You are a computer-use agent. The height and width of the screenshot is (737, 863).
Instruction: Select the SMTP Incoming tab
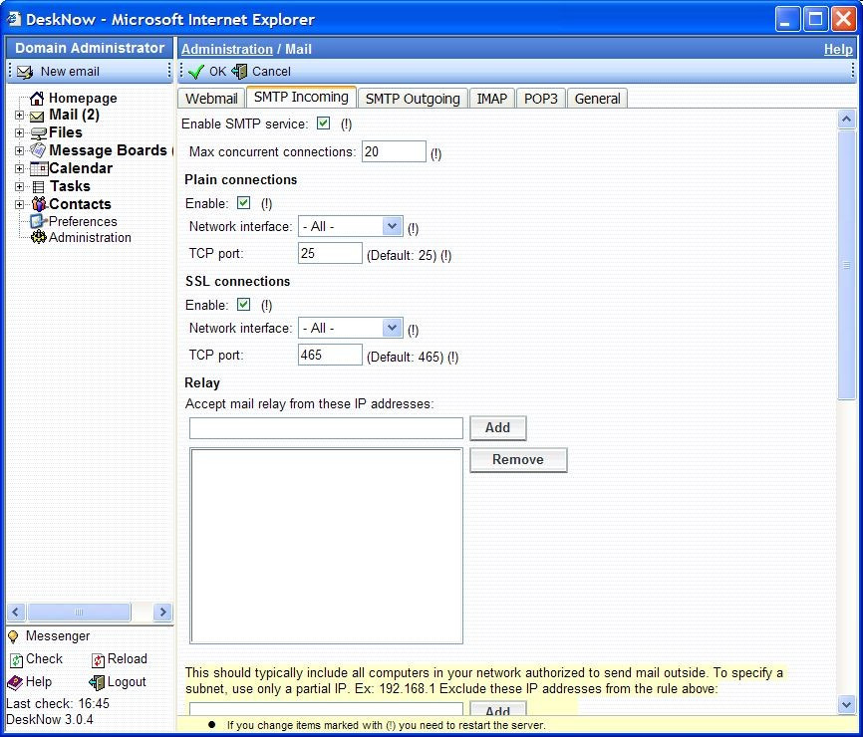click(301, 97)
